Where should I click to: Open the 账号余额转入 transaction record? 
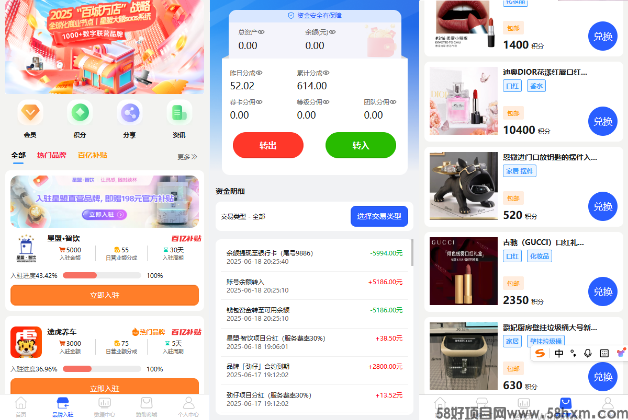[x=315, y=286]
